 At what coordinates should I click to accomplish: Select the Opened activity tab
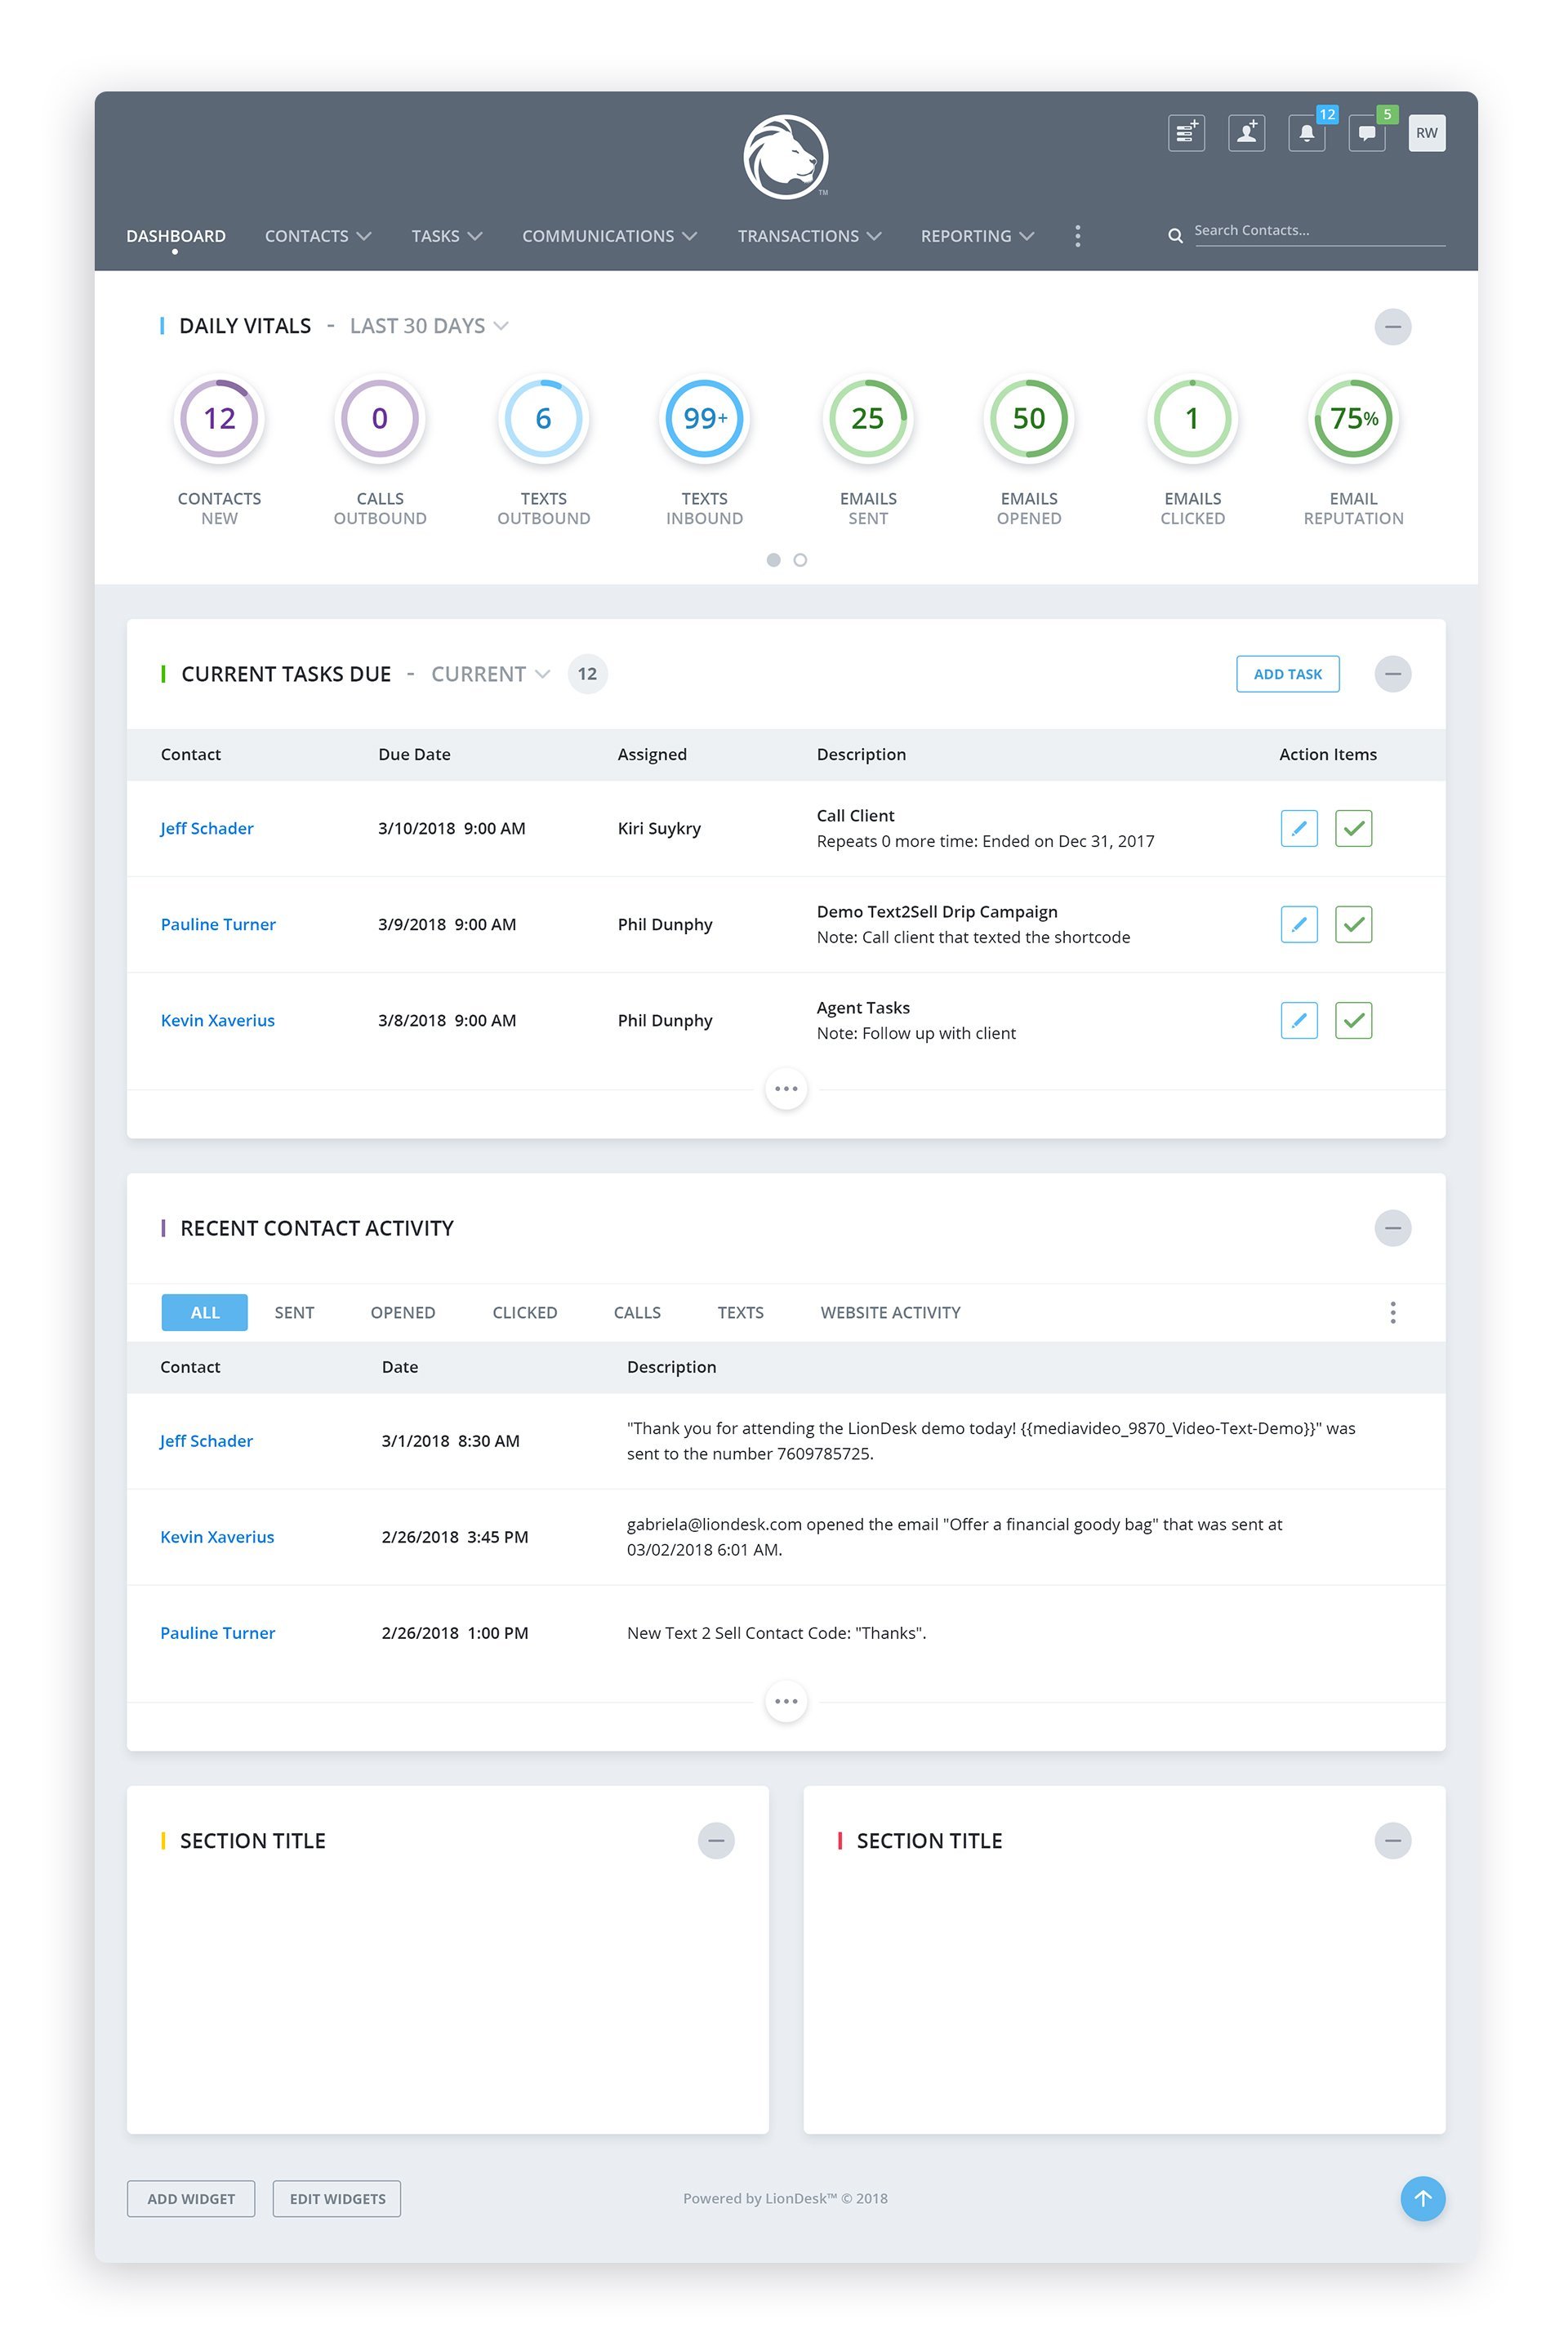point(402,1312)
